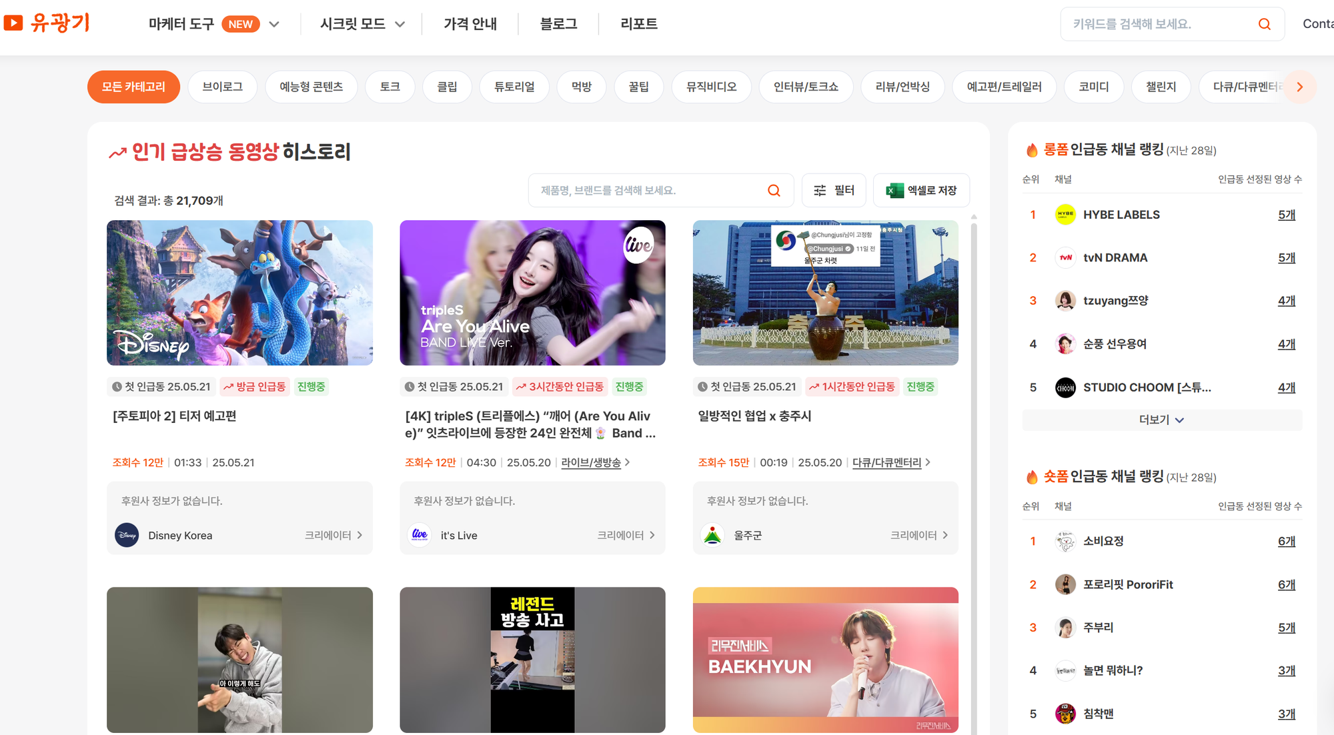This screenshot has width=1334, height=735.
Task: Open 가격 안내 menu item
Action: [470, 24]
